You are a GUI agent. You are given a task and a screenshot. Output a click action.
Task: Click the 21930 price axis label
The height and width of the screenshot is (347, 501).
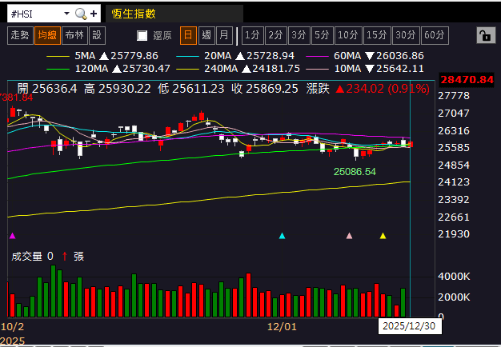click(x=454, y=234)
